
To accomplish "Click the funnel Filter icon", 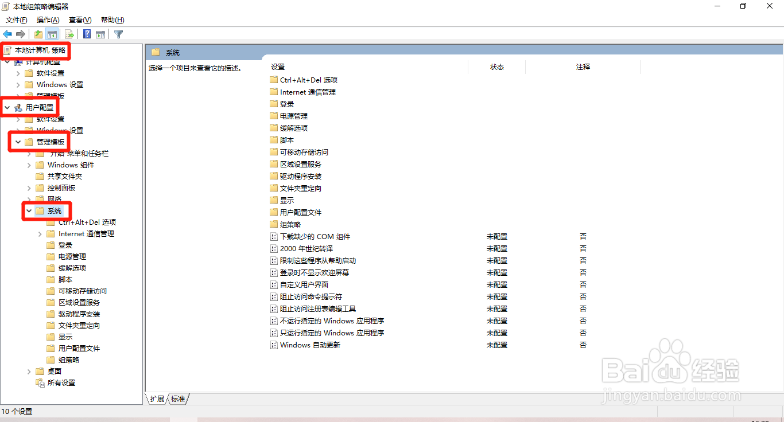I will tap(118, 34).
